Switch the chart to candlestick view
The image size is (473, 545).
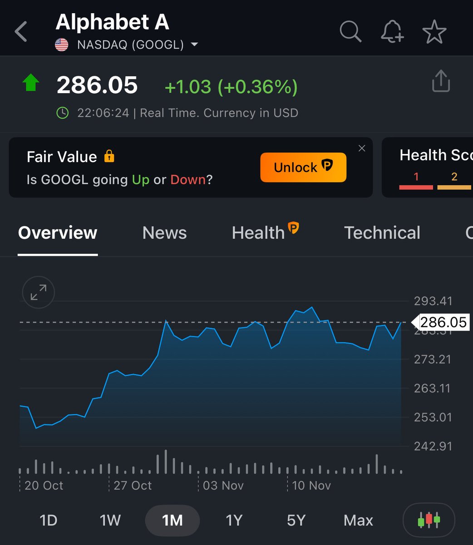click(429, 520)
